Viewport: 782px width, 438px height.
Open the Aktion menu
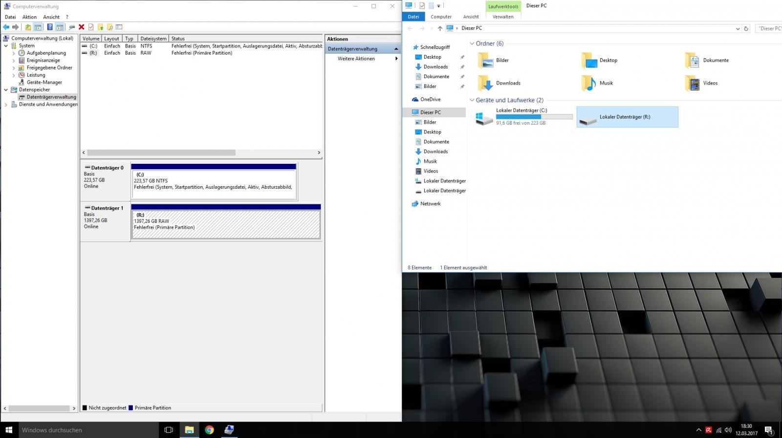(x=29, y=17)
